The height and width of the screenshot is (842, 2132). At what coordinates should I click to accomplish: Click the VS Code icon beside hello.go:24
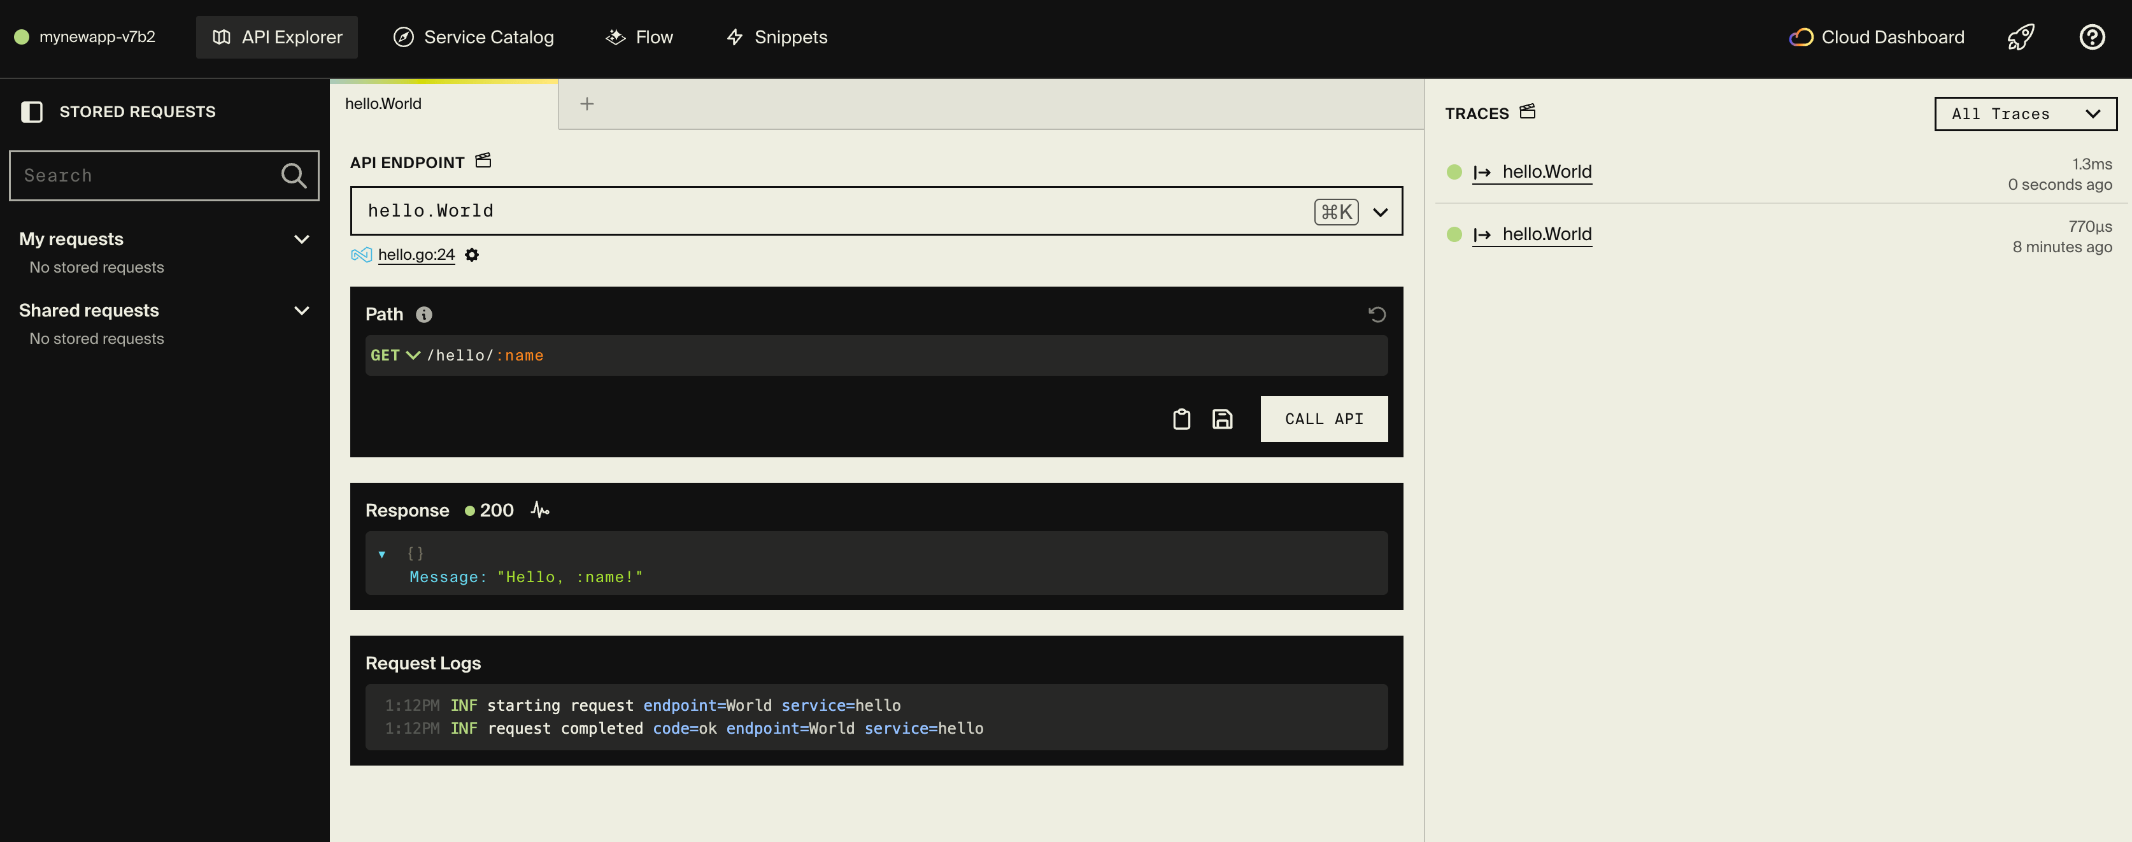click(x=361, y=255)
